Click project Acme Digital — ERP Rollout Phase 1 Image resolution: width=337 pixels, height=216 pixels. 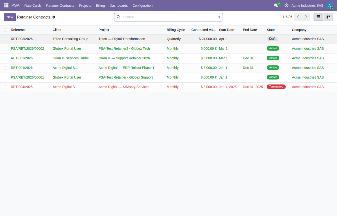tap(126, 68)
